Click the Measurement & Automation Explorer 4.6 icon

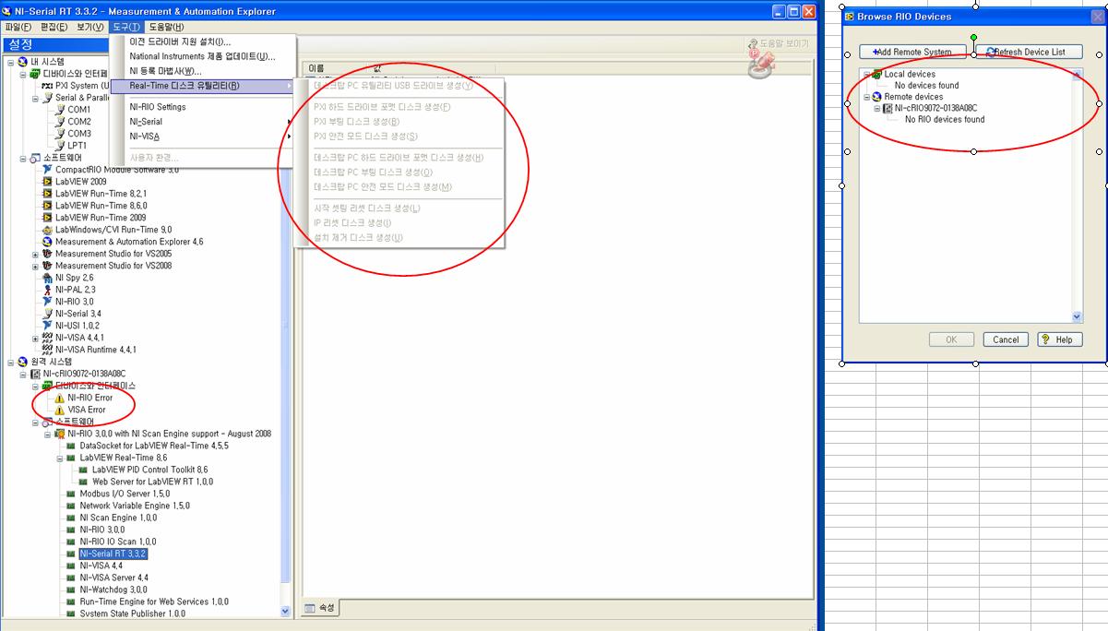pyautogui.click(x=48, y=242)
